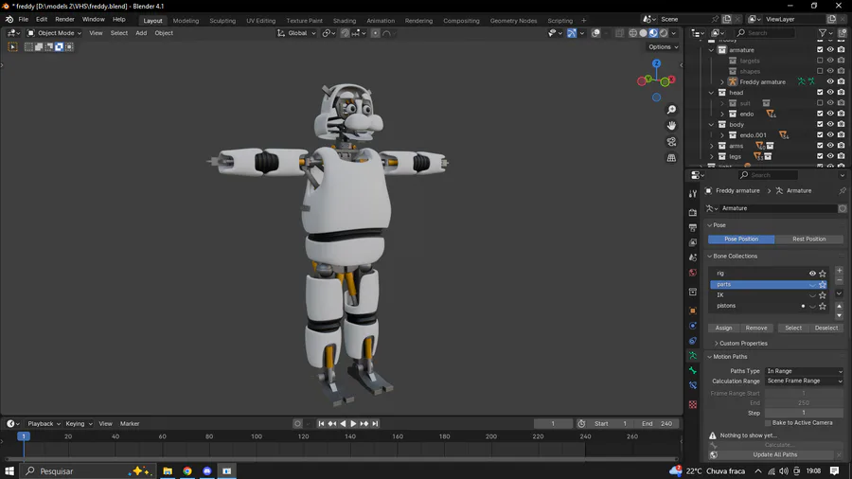The width and height of the screenshot is (852, 479).
Task: Open the outliner filter funnel icon
Action: 822,33
